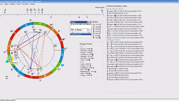Click the 001 step stepper arrows
The height and width of the screenshot is (101, 179).
[x=75, y=30]
